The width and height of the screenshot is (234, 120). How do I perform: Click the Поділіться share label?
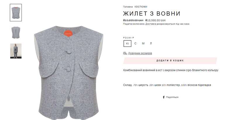click(172, 97)
